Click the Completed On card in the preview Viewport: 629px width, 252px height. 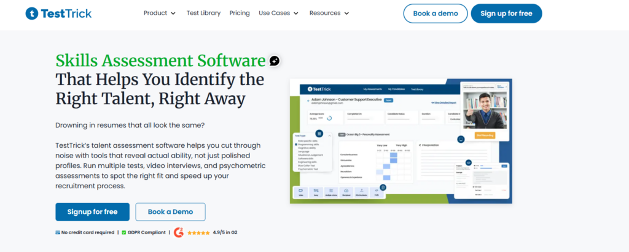[x=364, y=117]
